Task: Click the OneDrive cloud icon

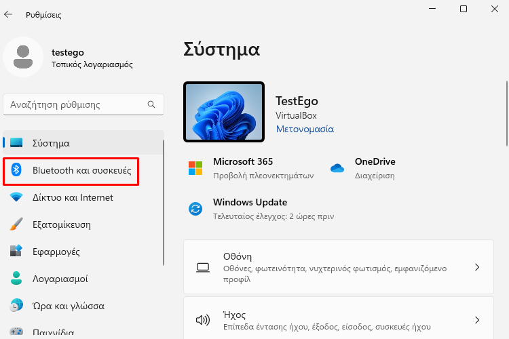Action: pyautogui.click(x=337, y=168)
